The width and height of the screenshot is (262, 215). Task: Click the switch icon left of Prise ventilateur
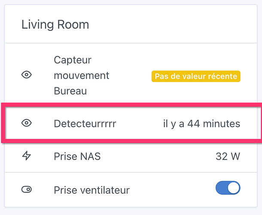(27, 189)
